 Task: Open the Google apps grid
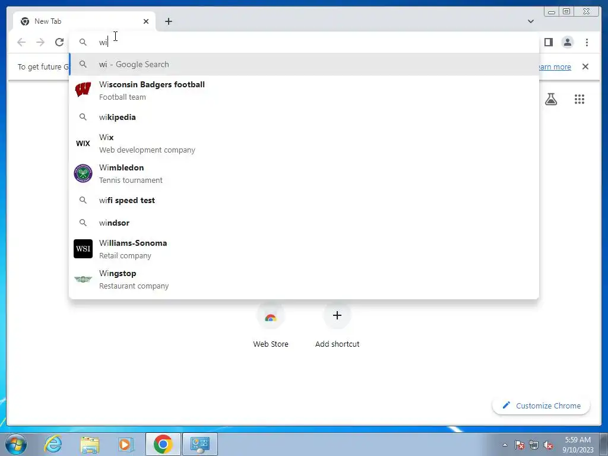point(579,99)
